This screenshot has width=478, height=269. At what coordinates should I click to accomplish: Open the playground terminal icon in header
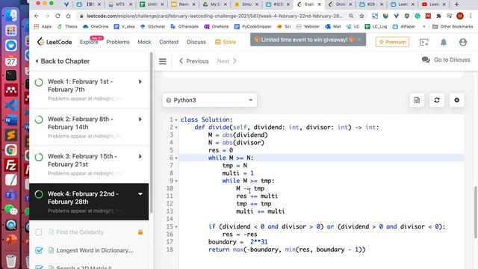click(x=423, y=42)
